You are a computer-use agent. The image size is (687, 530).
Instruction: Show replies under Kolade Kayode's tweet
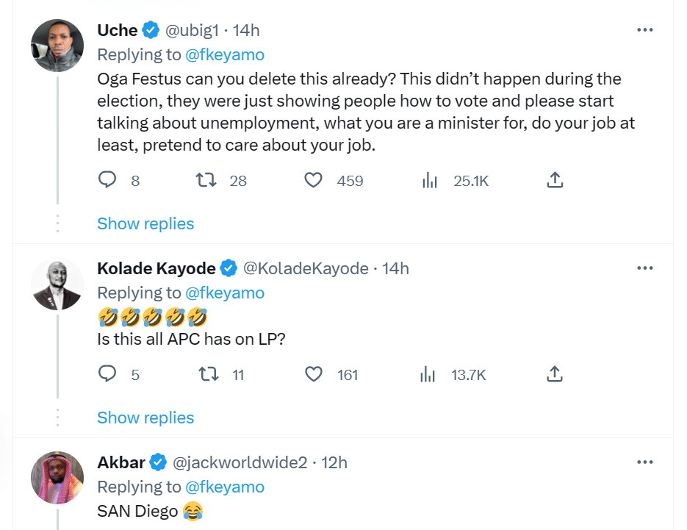coord(145,418)
